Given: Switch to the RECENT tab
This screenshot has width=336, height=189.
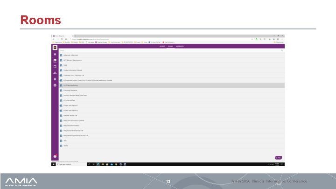Looking at the screenshot, I should [x=162, y=46].
